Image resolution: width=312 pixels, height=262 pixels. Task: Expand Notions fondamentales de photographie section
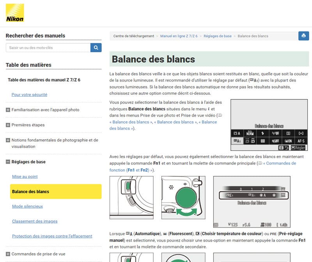pyautogui.click(x=8, y=140)
